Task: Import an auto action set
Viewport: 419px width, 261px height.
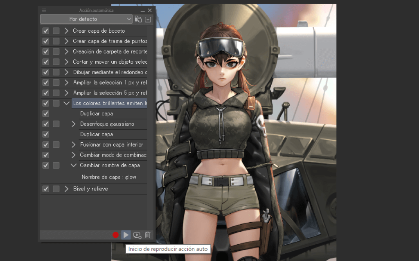Action: pyautogui.click(x=148, y=19)
